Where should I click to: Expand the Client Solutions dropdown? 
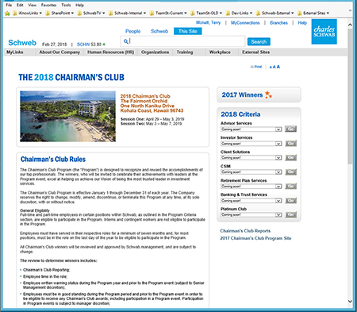click(x=251, y=158)
